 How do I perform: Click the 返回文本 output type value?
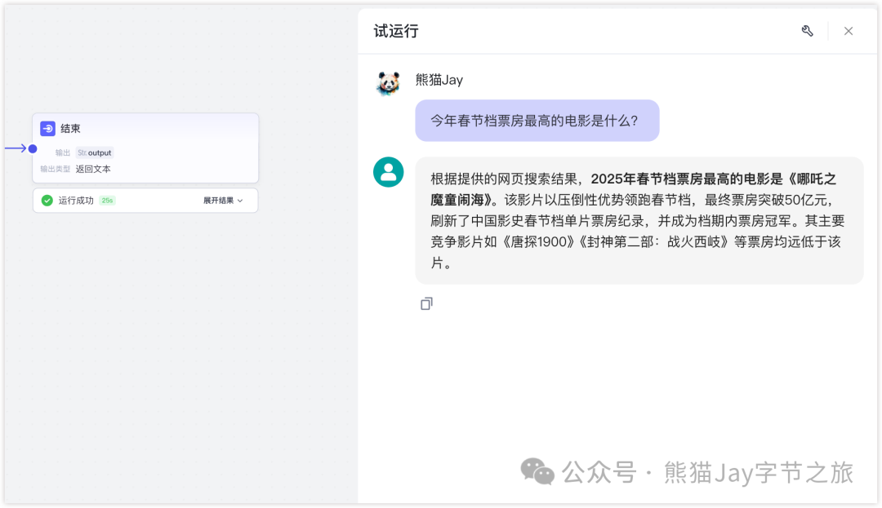(93, 169)
